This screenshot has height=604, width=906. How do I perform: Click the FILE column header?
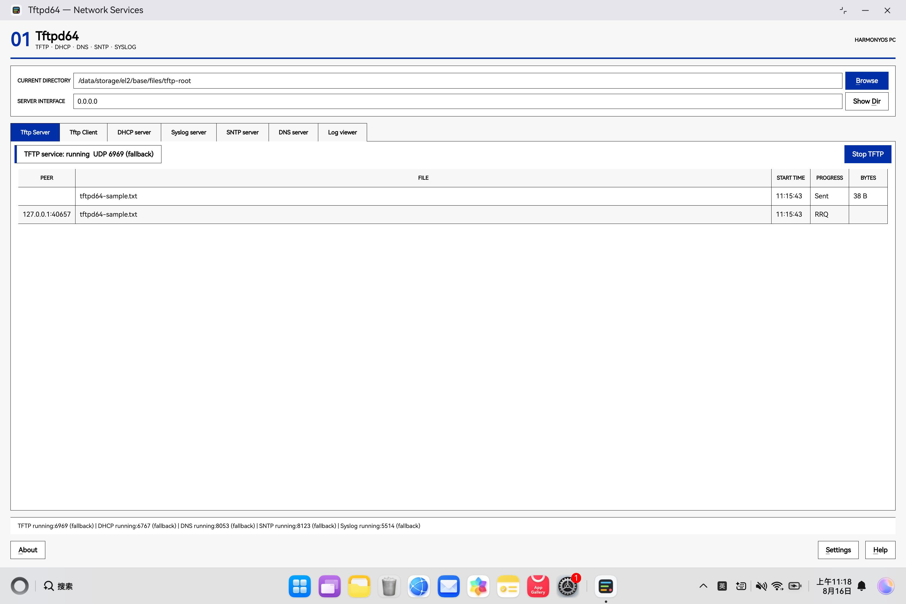click(x=423, y=178)
